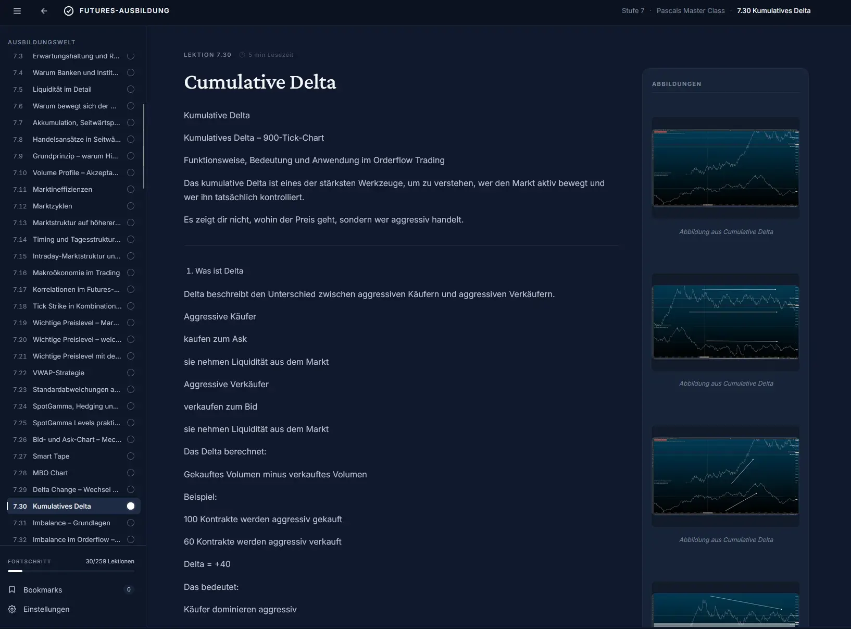This screenshot has width=851, height=629.
Task: Select lesson 7.13 Marktstruktur auf höherer
Action: tap(73, 223)
